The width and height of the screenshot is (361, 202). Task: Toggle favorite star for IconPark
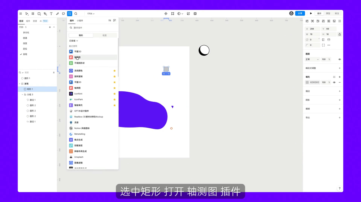114,100
